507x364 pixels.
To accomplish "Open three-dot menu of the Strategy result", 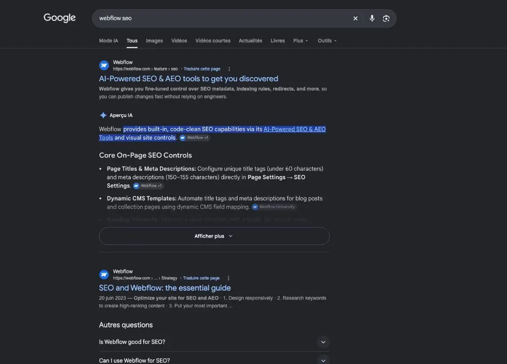I will click(229, 278).
